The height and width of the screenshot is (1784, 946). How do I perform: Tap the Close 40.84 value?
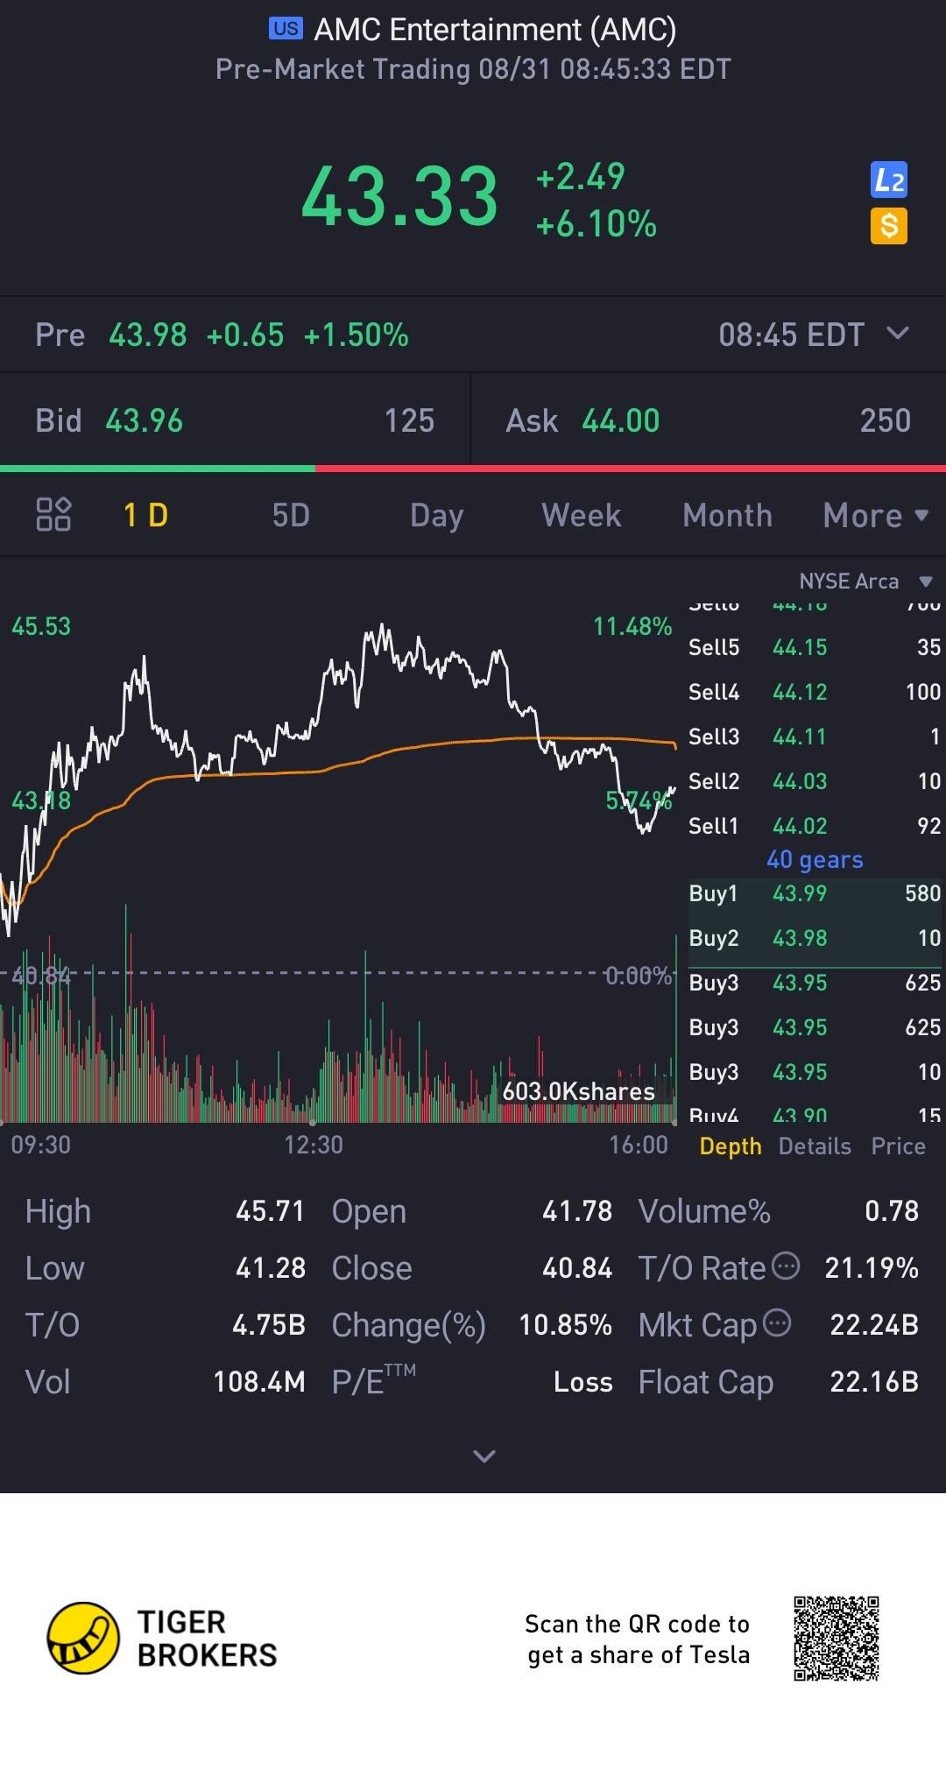576,1268
